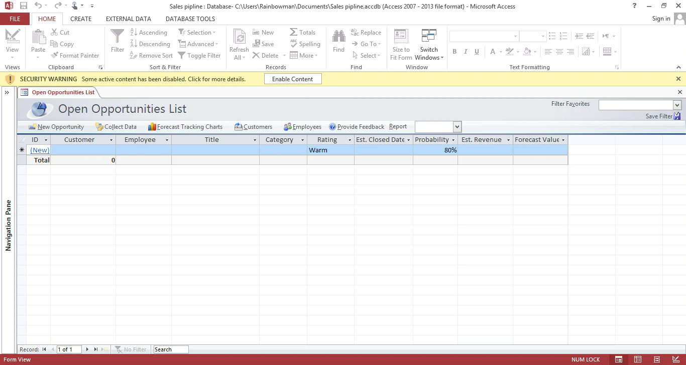Toggle bold text formatting
This screenshot has height=365, width=686.
tap(454, 52)
